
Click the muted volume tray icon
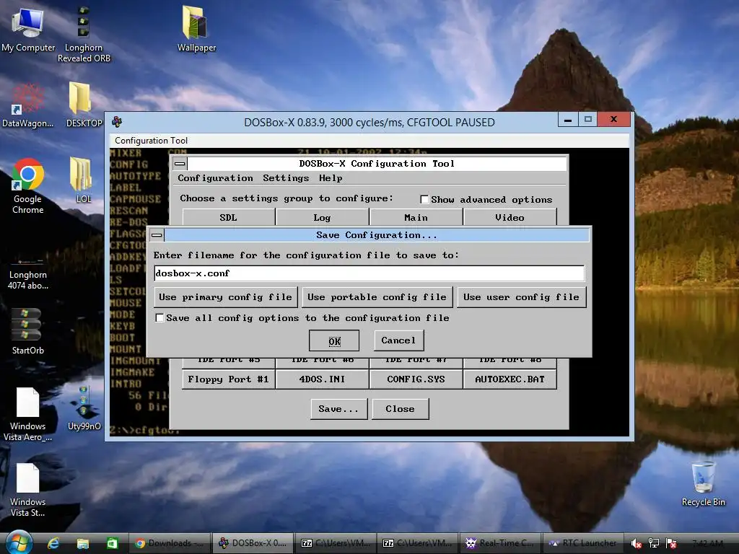pyautogui.click(x=636, y=544)
